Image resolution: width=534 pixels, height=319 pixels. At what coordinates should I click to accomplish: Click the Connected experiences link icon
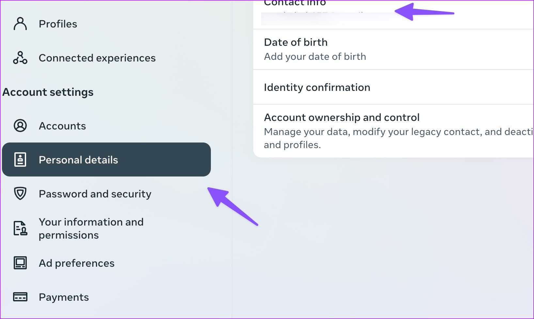point(20,58)
